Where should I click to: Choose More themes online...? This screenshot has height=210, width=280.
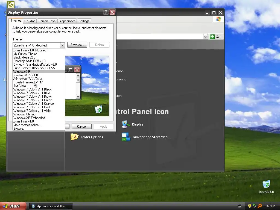click(39, 125)
